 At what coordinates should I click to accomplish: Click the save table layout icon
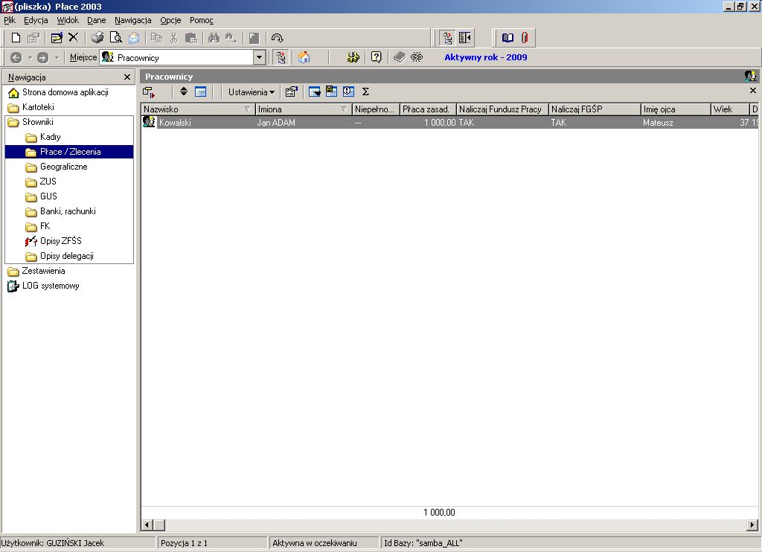point(331,92)
